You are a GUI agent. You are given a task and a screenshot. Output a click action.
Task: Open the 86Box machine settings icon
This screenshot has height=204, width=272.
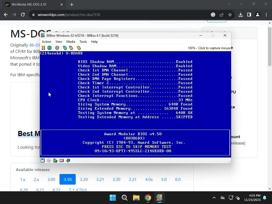[x=79, y=48]
